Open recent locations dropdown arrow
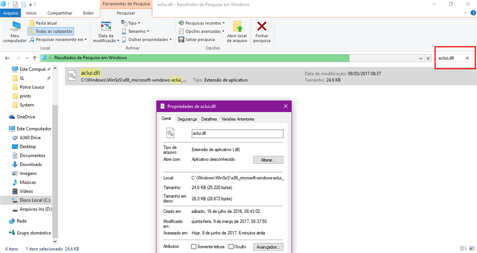 coord(27,58)
